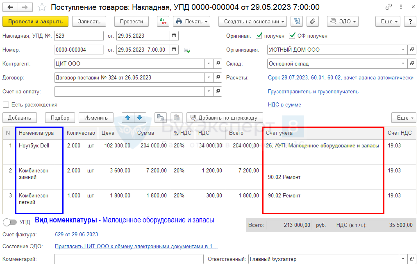The width and height of the screenshot is (418, 265).
Task: Click the copy rows icon
Action: click(161, 118)
